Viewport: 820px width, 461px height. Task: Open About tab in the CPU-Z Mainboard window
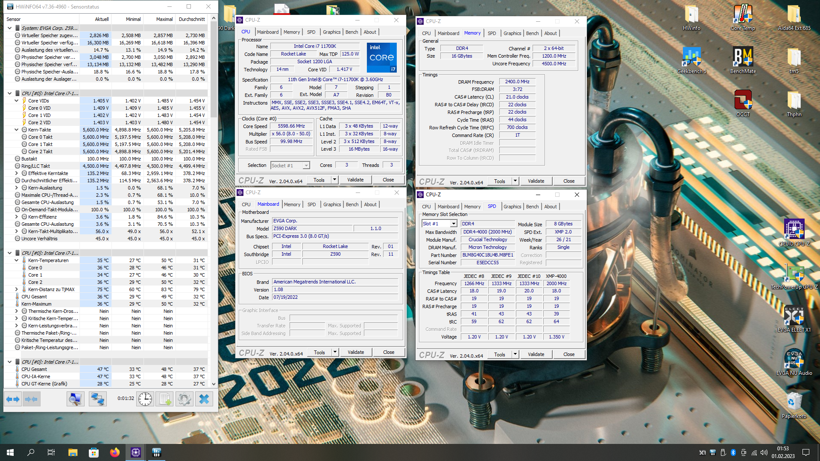370,204
